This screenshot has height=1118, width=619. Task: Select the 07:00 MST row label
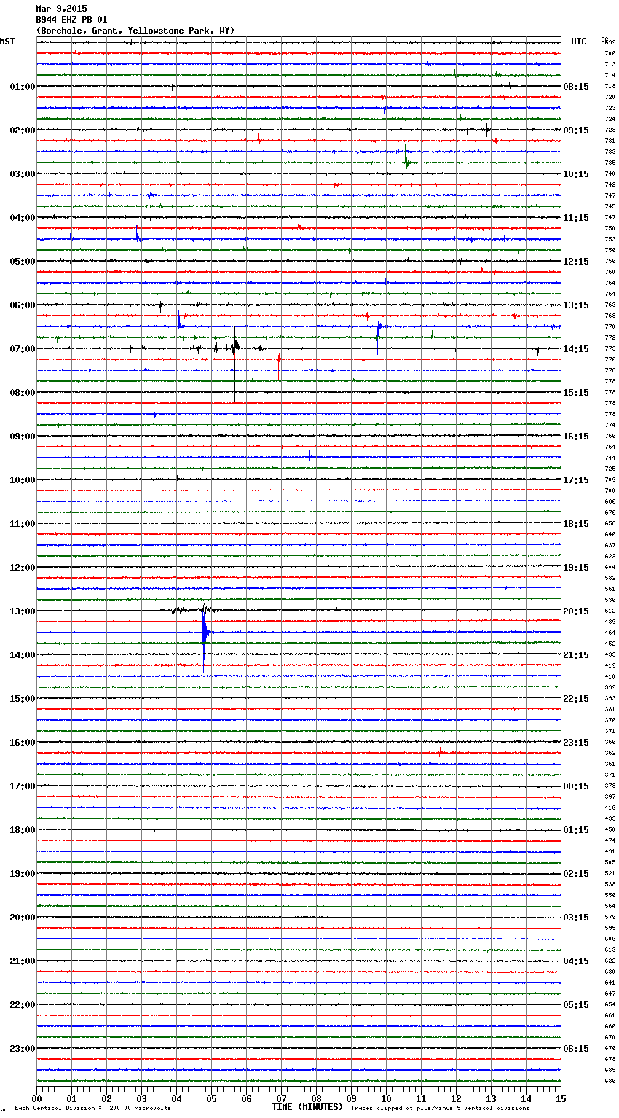(x=23, y=349)
